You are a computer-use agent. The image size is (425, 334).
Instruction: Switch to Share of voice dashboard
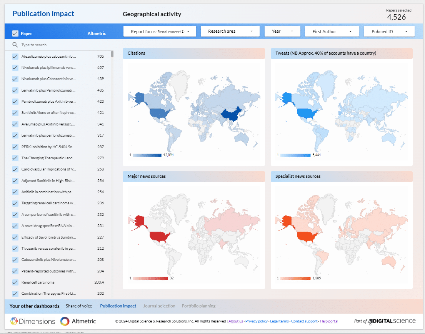[x=79, y=306]
